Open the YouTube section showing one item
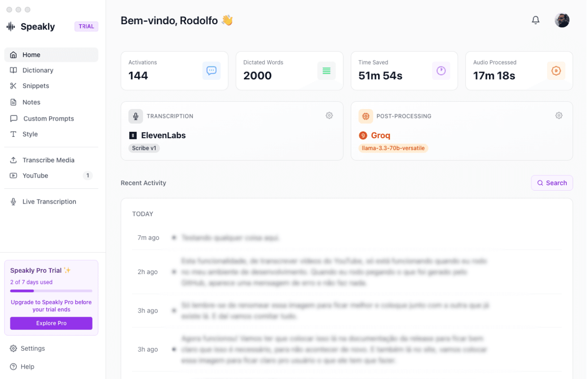 35,175
